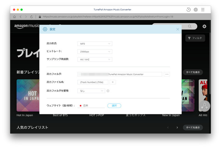The height and width of the screenshot is (148, 221).
Task: Click the HOT J-POP title
Action: click(x=97, y=115)
